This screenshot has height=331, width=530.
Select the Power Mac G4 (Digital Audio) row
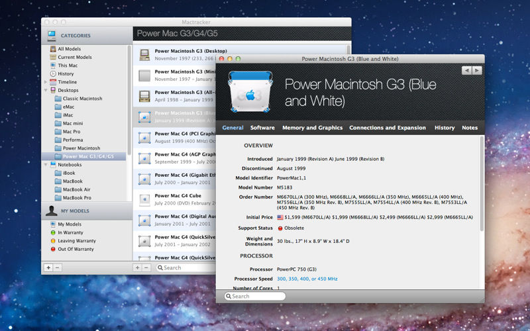pyautogui.click(x=174, y=220)
